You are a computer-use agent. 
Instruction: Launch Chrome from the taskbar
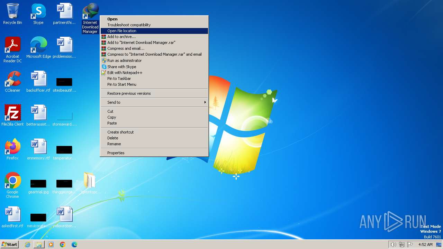point(63,245)
